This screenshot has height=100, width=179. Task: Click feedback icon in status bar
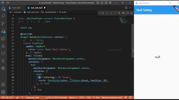pyautogui.click(x=126, y=97)
